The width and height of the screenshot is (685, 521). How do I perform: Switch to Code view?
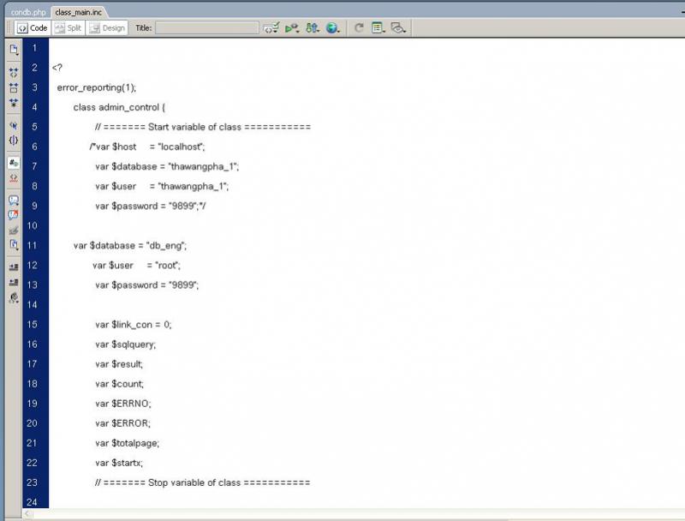coord(33,28)
